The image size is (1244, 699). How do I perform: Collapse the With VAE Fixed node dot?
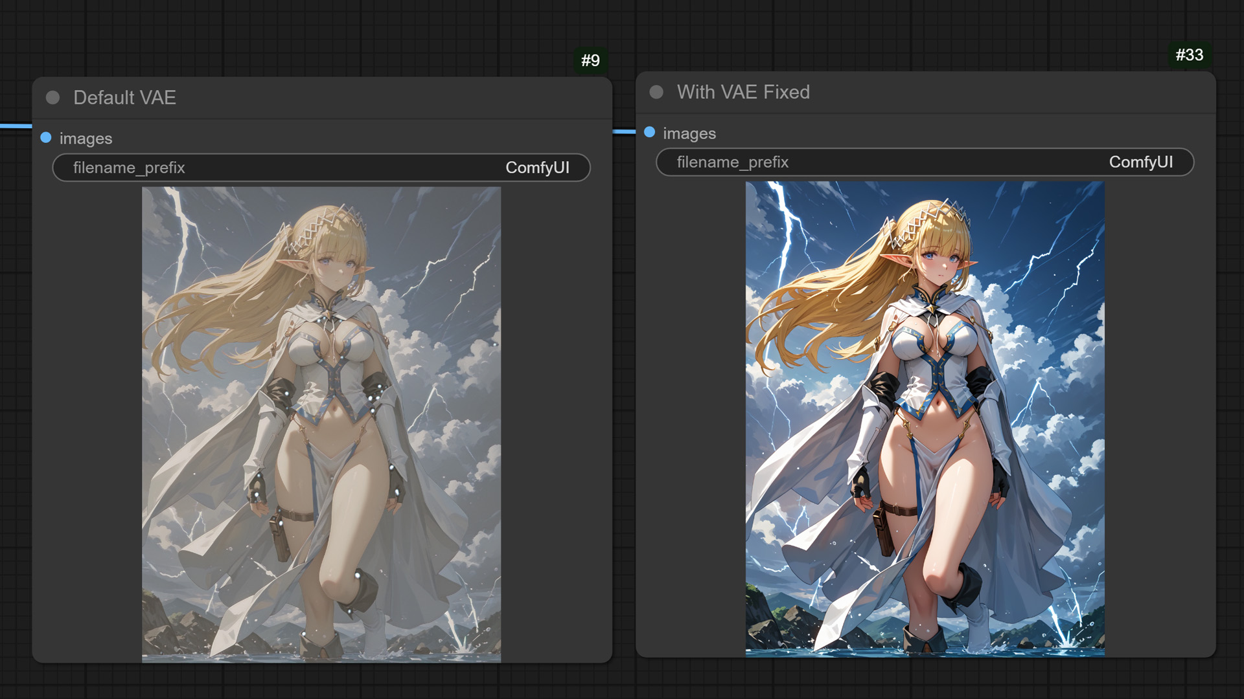pos(656,92)
